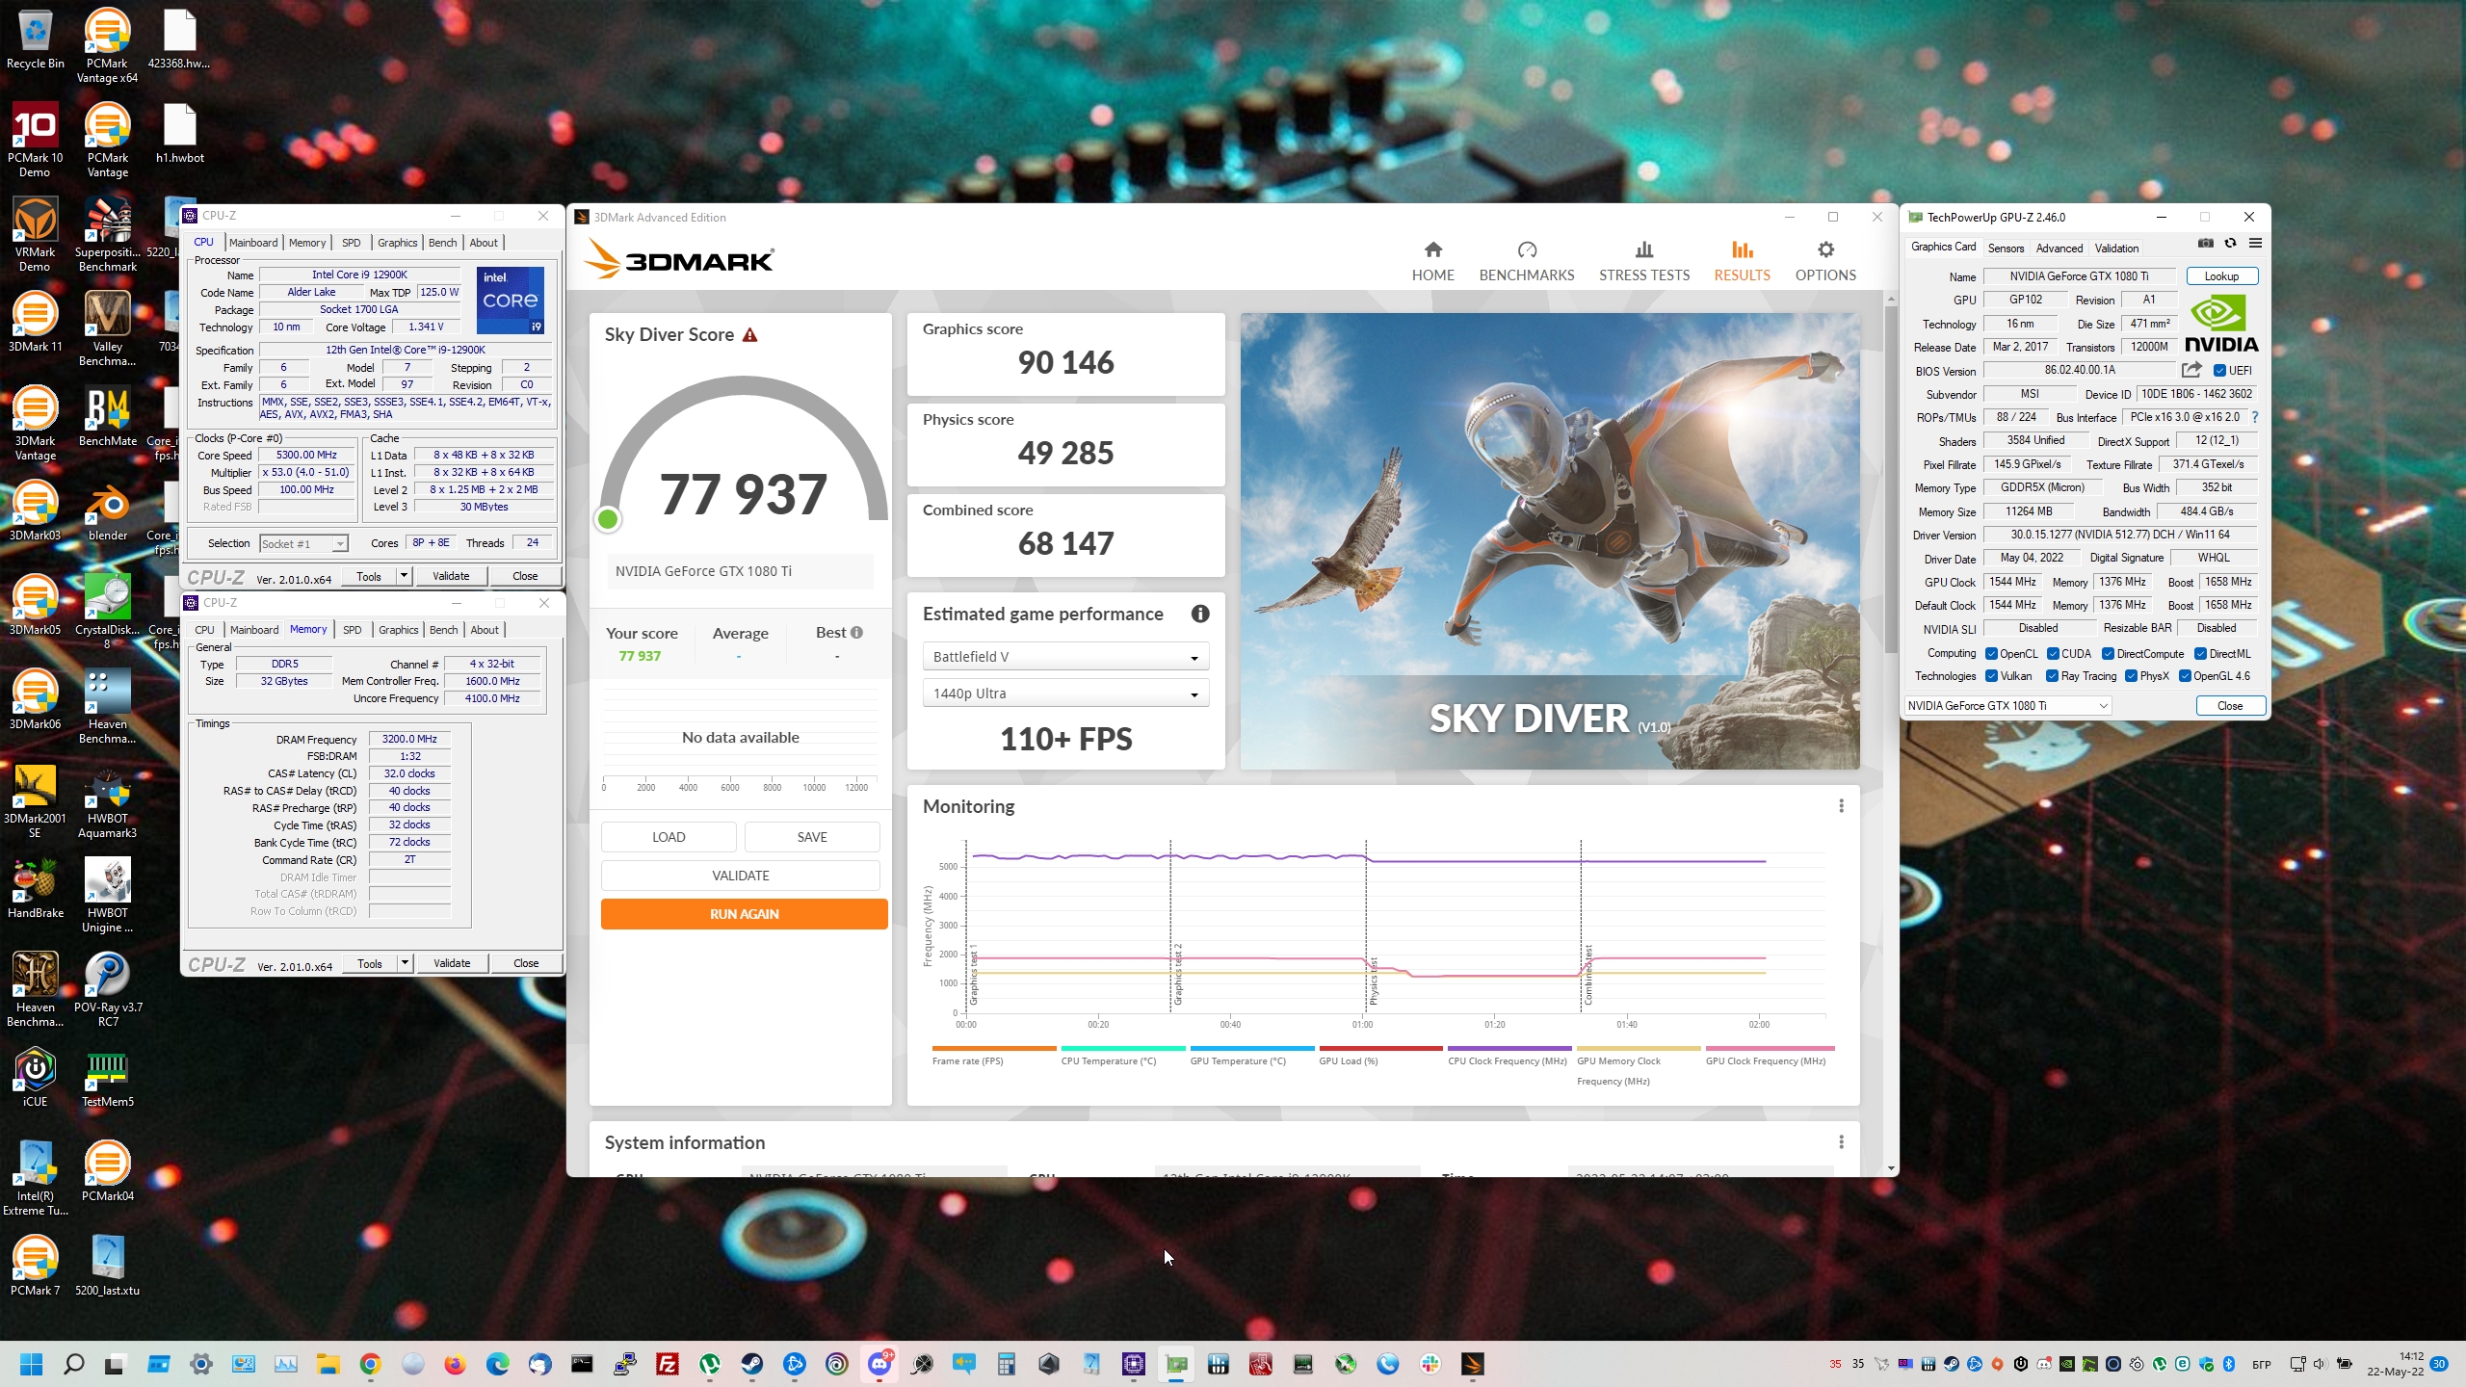This screenshot has width=2466, height=1387.
Task: Open Monitoring panel three-dot menu
Action: (x=1841, y=805)
